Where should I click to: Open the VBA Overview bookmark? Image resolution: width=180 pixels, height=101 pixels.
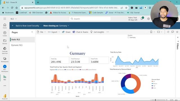(x=36, y=13)
